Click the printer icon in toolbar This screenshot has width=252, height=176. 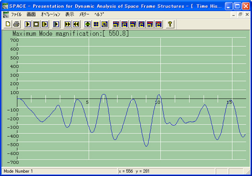(16, 24)
